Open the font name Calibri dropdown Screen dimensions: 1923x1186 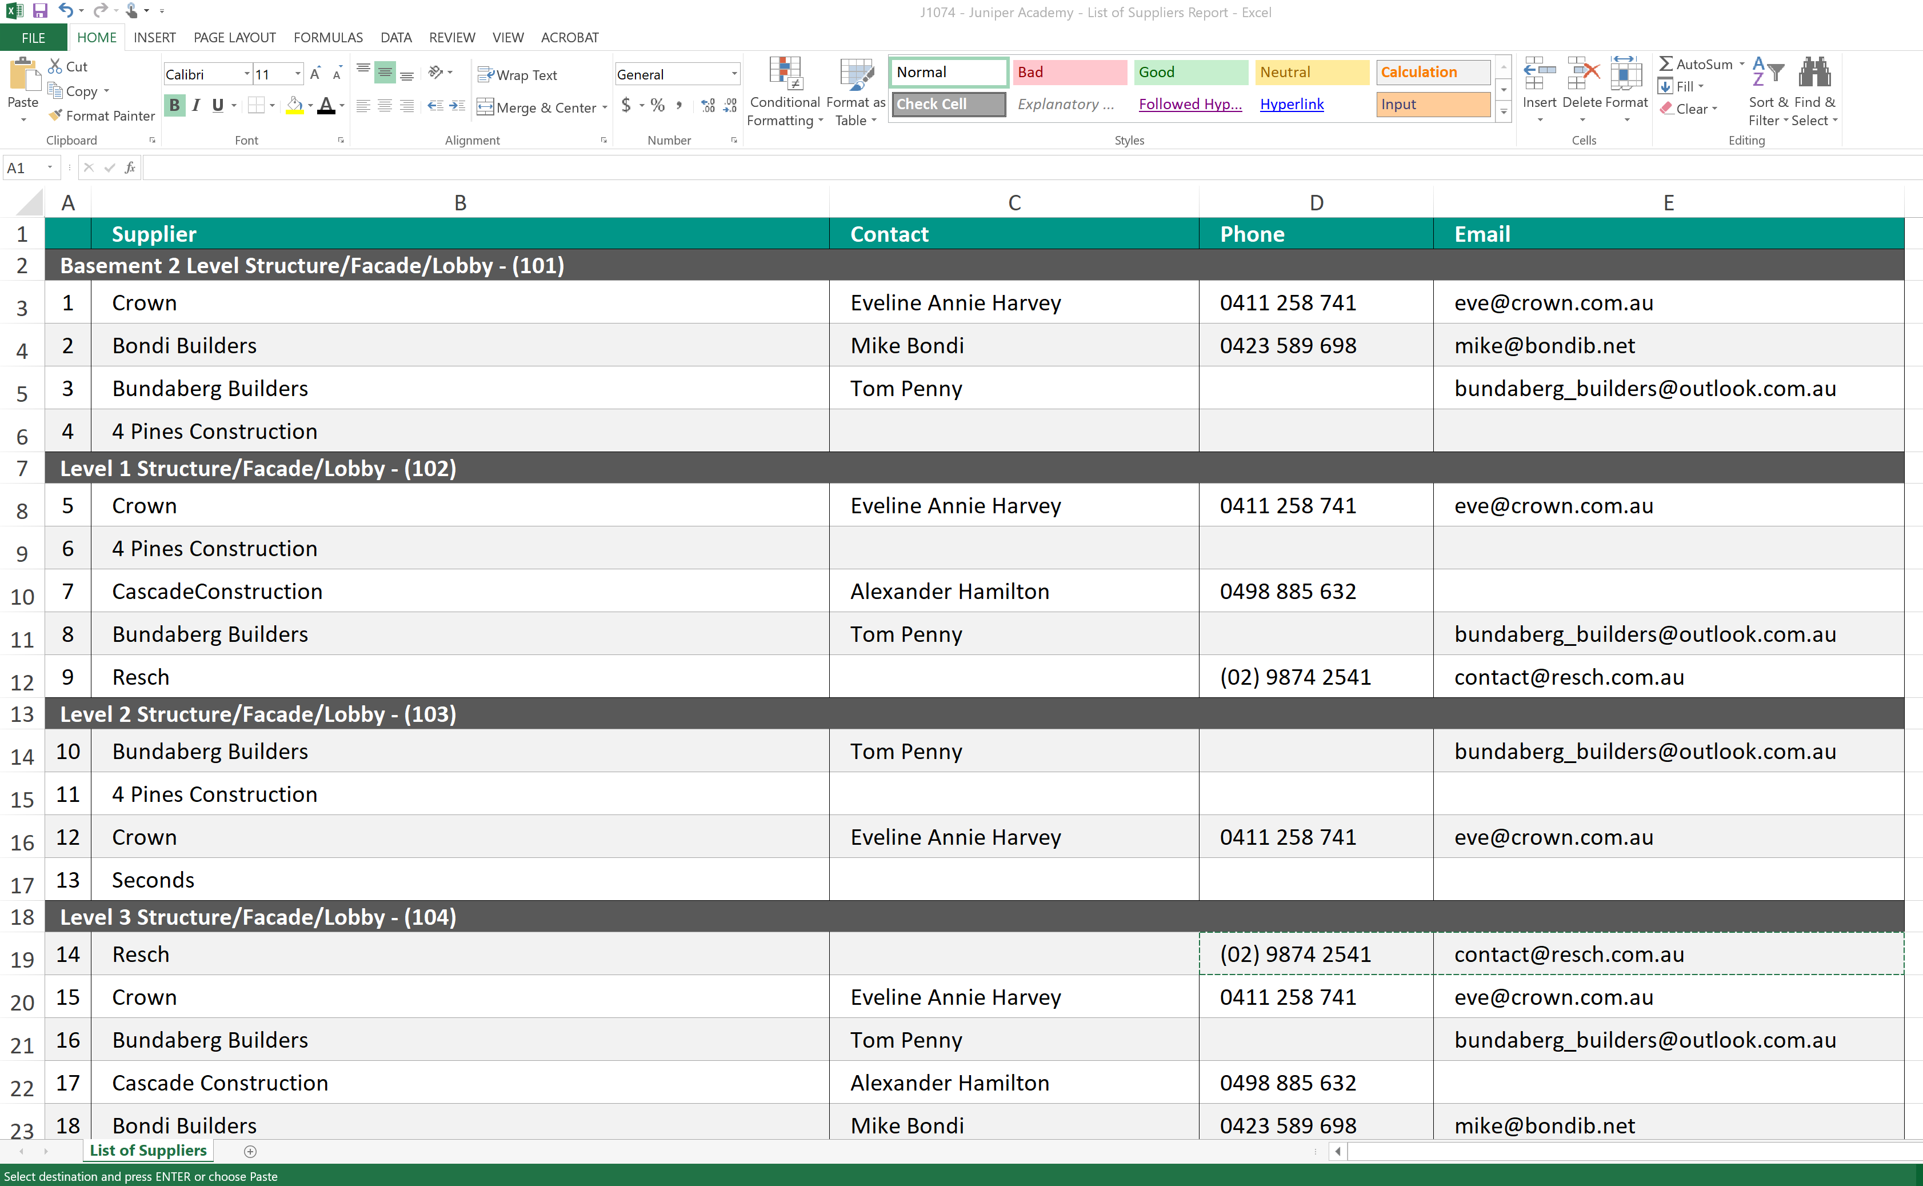247,74
